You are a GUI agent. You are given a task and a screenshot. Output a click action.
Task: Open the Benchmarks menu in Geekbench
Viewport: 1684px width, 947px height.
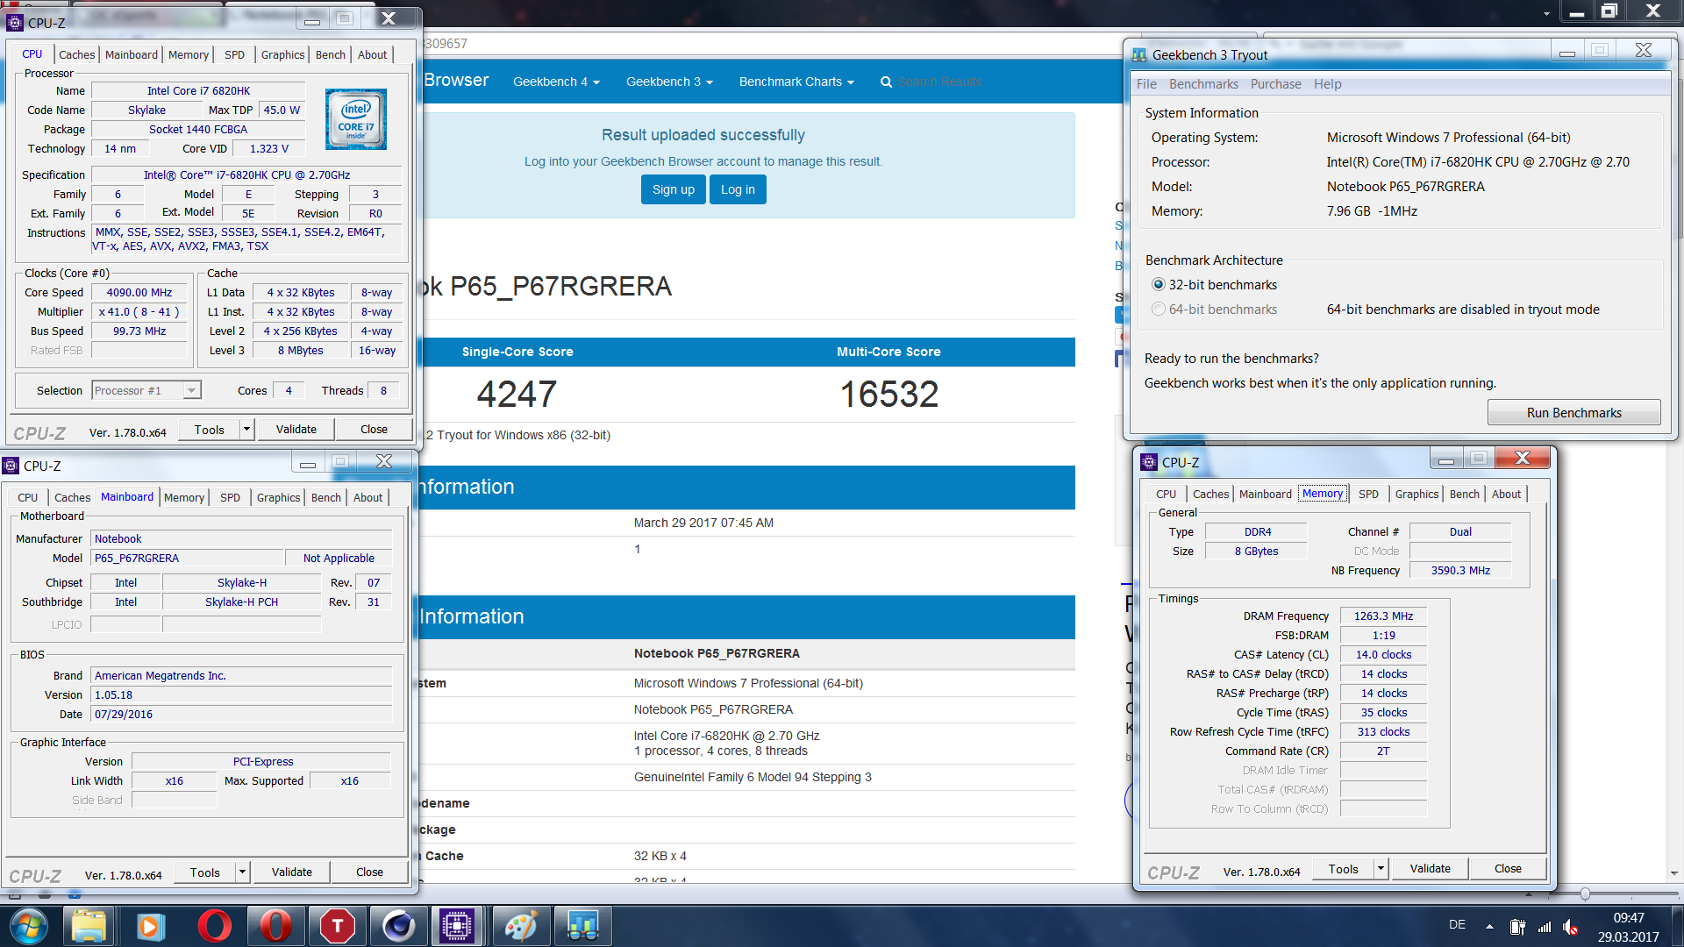click(1203, 84)
